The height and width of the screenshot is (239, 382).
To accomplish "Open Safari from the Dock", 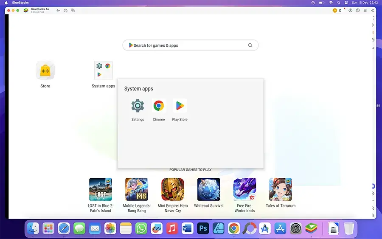I will [64, 228].
